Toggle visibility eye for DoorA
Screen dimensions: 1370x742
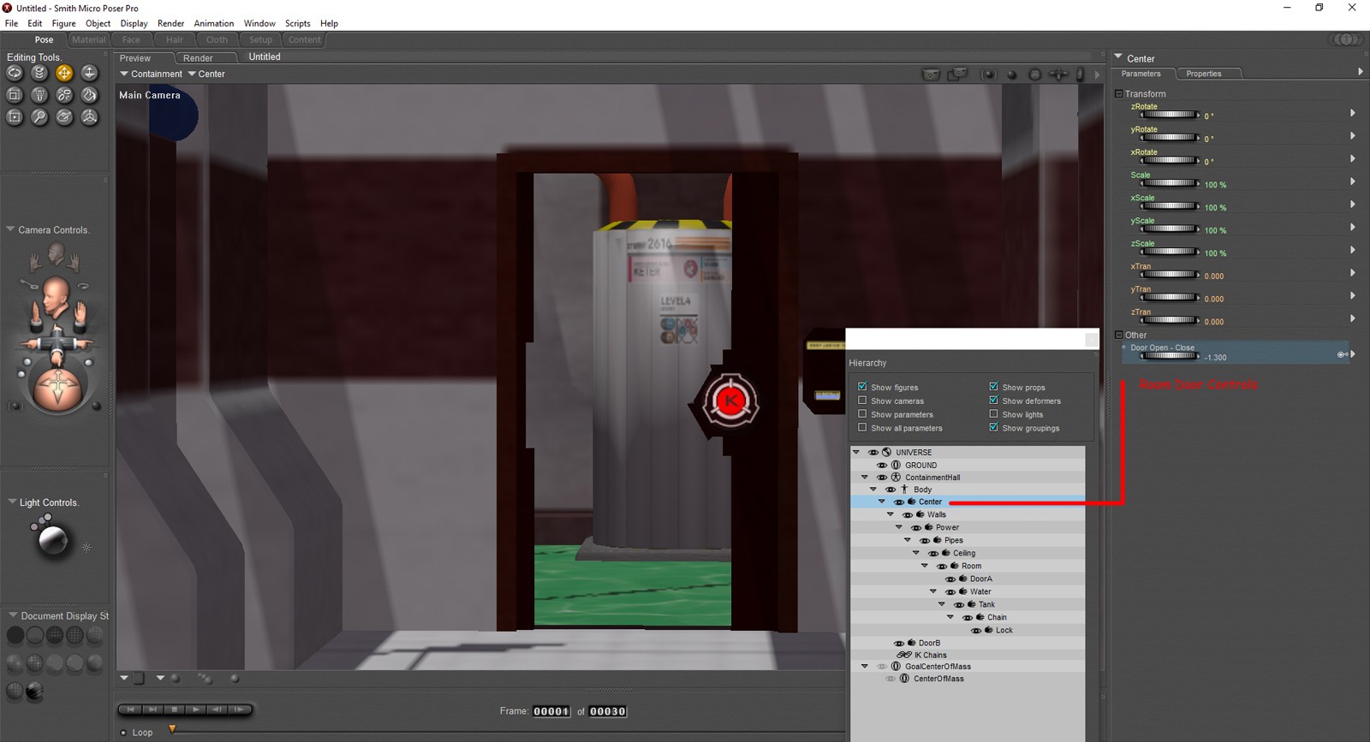[x=950, y=579]
